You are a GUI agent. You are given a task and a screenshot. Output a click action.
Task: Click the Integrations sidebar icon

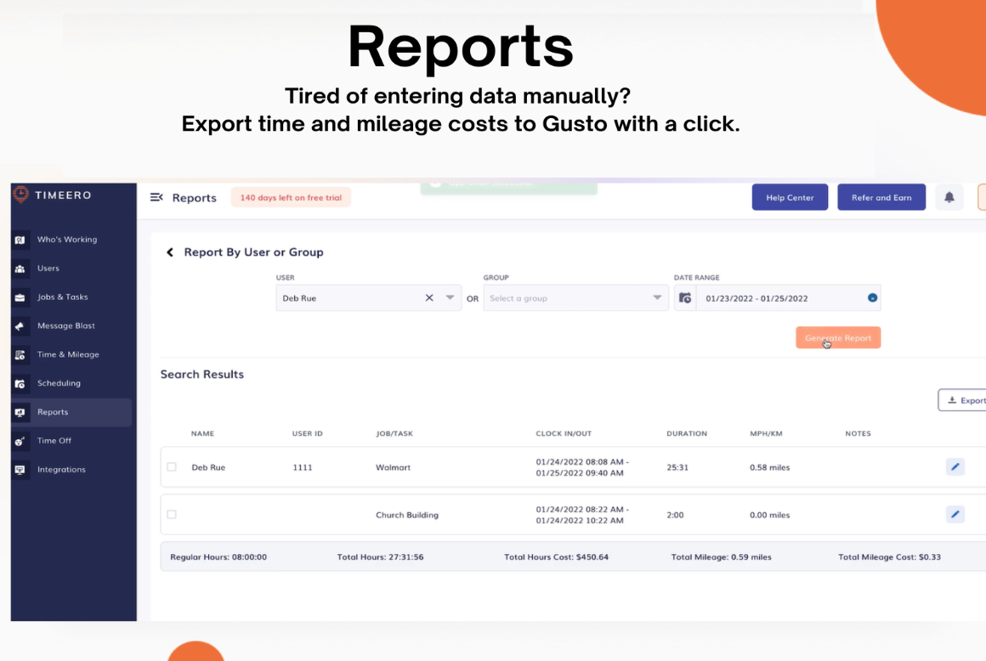tap(20, 470)
